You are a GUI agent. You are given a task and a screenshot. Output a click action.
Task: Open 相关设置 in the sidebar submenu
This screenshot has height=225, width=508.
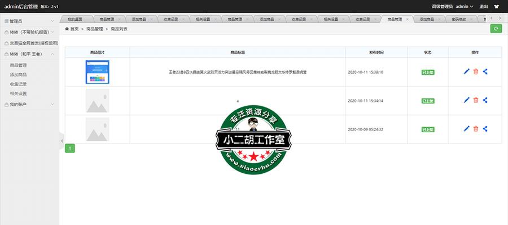point(18,93)
